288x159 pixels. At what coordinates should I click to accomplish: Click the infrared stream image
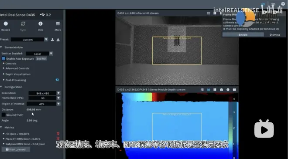coord(177,51)
